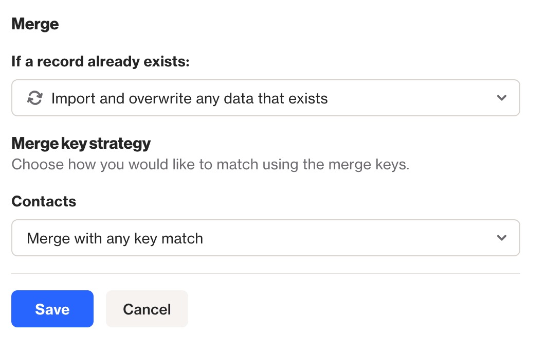Click the "Contacts" field label
546x350 pixels.
[44, 201]
